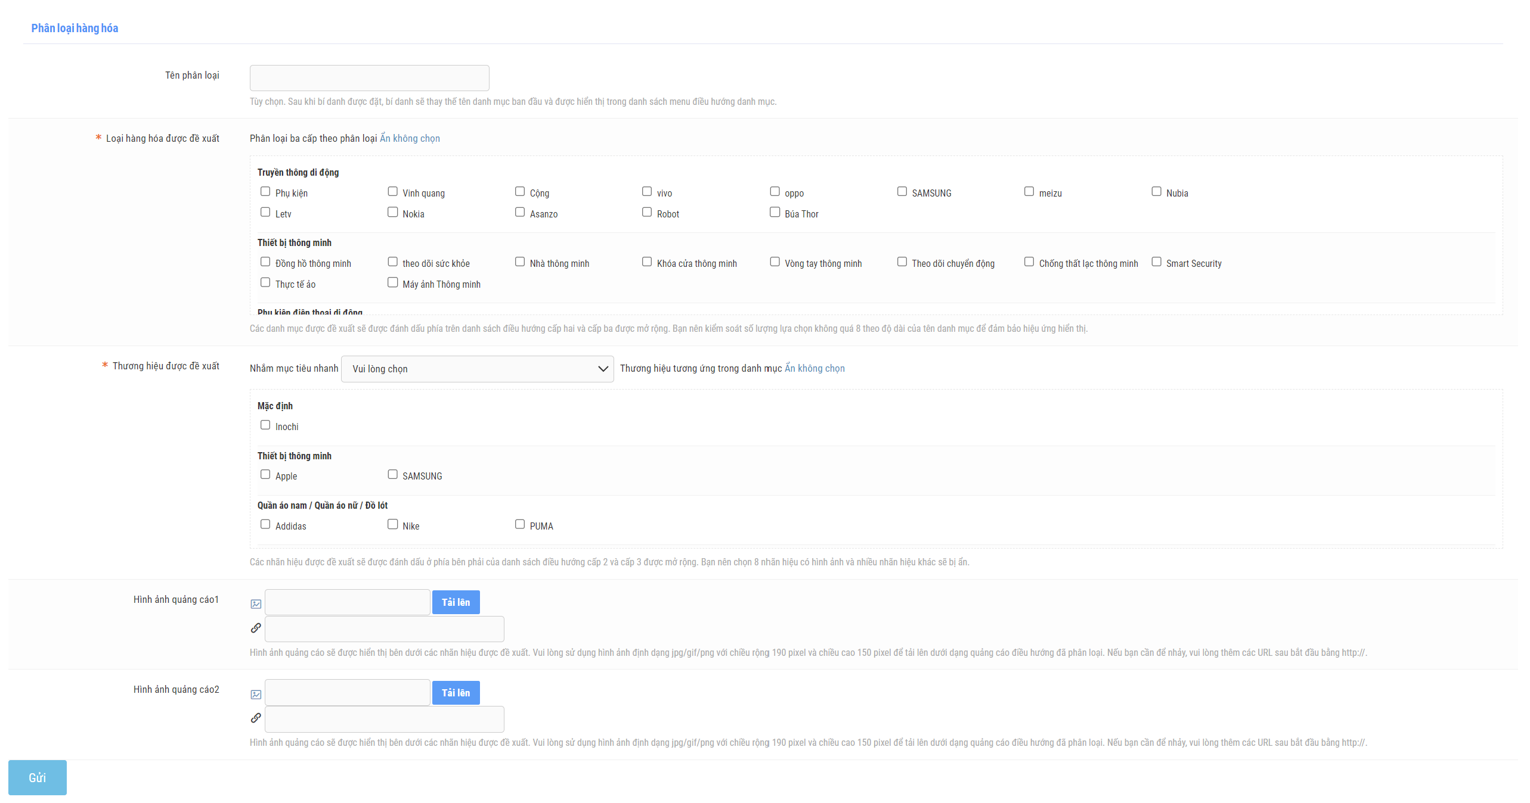The image size is (1530, 803).
Task: Click image icon beside ad image 2 field
Action: [256, 695]
